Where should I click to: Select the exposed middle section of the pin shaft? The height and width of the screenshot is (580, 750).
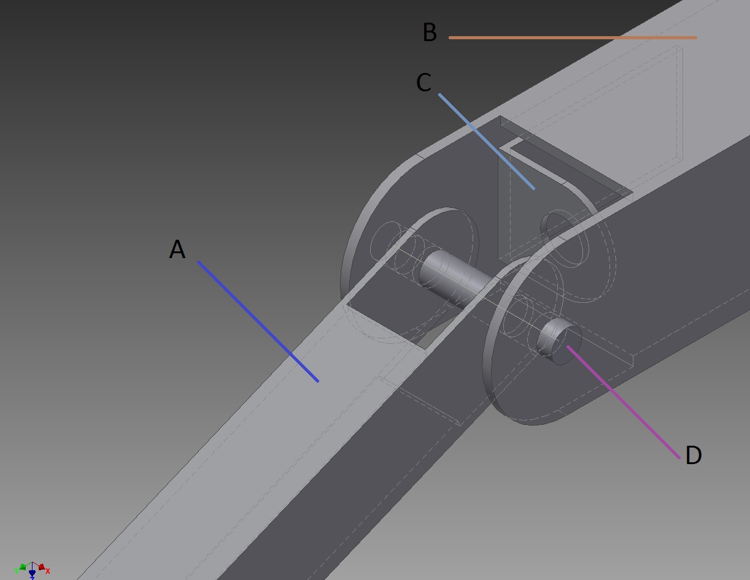(x=455, y=278)
